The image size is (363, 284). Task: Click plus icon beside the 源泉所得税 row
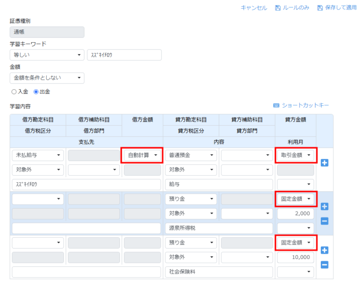(324, 206)
